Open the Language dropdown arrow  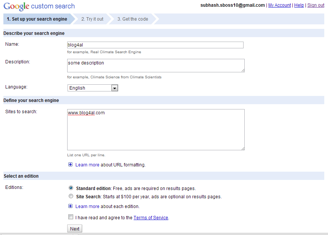tap(114, 88)
